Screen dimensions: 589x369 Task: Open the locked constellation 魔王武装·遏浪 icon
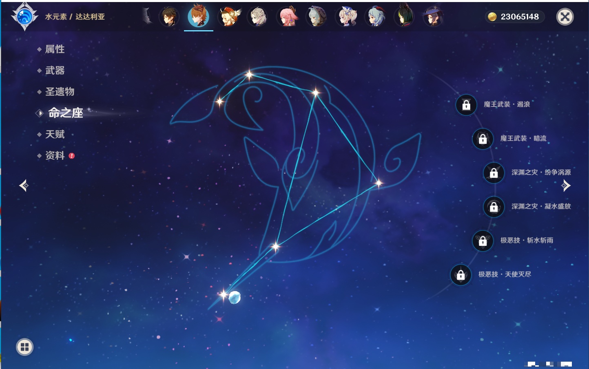pyautogui.click(x=466, y=105)
